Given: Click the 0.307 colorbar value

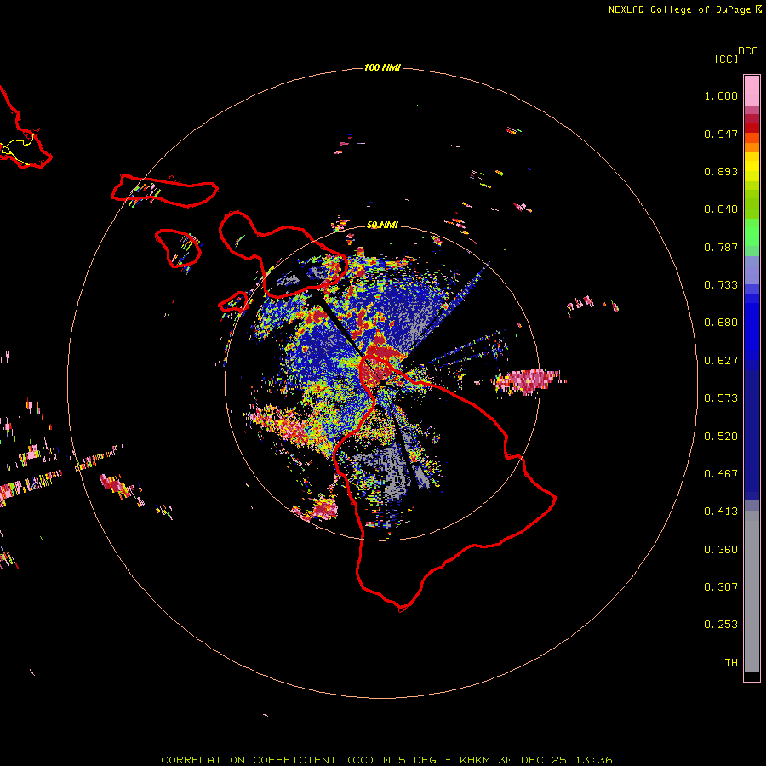Looking at the screenshot, I should [x=721, y=587].
